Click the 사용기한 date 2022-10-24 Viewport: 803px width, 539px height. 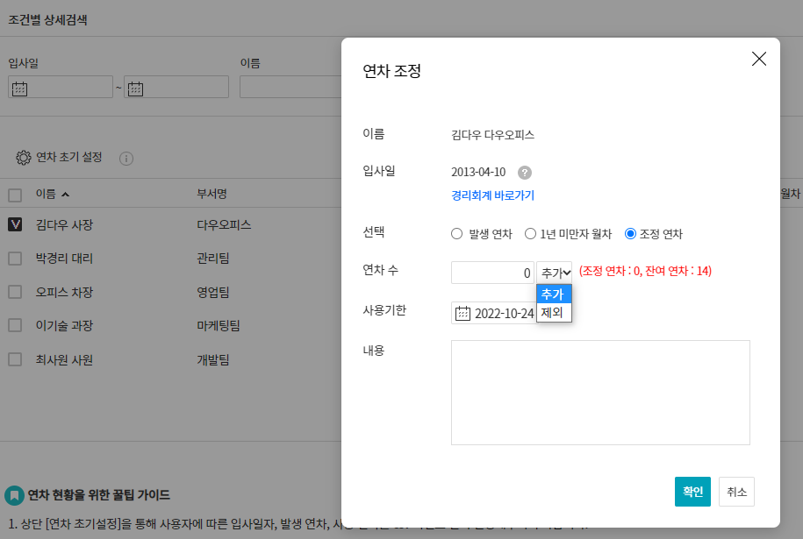pos(504,314)
